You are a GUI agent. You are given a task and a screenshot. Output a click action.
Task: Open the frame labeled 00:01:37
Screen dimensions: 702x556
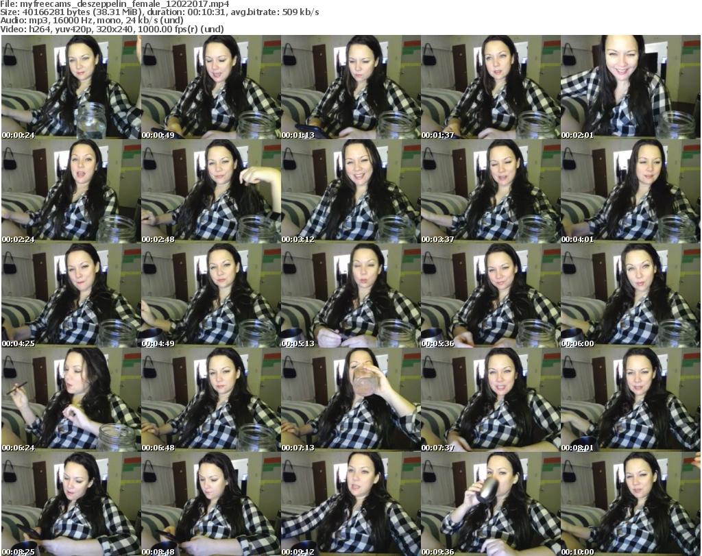(491, 87)
